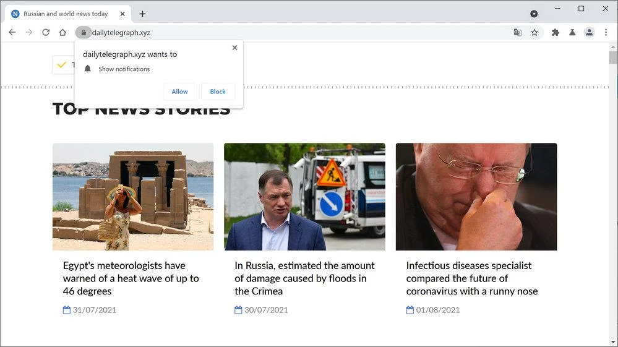Screen dimensions: 618x347
Task: Click the date text 30/07/2021
Action: 267,310
